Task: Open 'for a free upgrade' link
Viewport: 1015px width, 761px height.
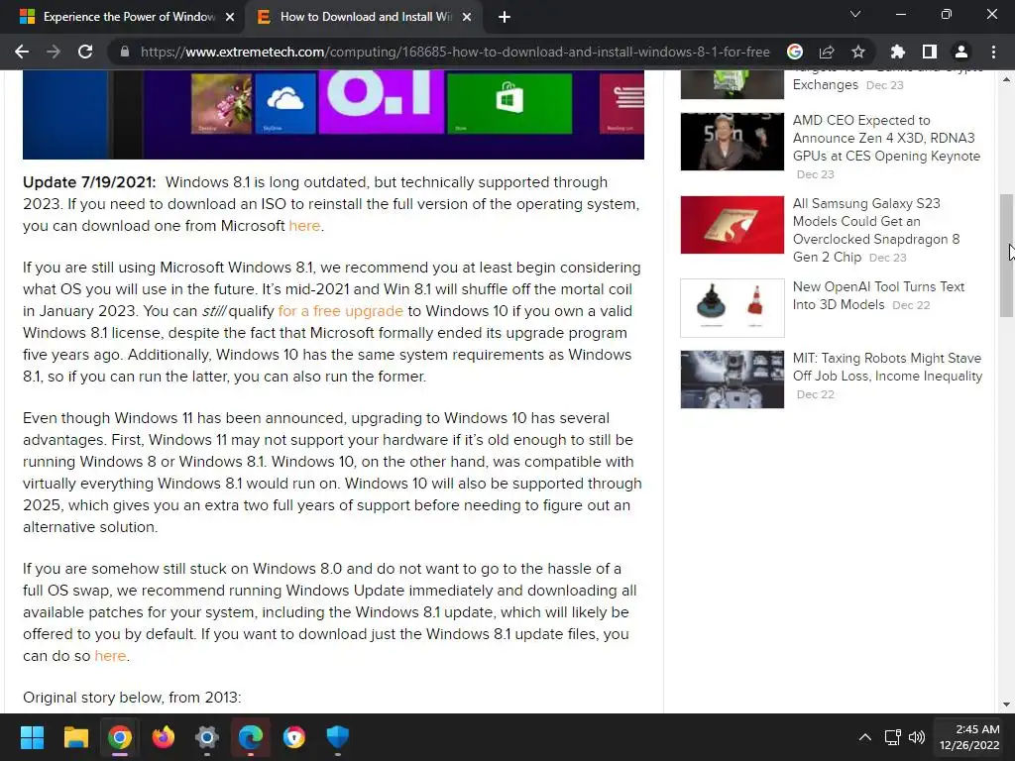Action: pyautogui.click(x=341, y=311)
